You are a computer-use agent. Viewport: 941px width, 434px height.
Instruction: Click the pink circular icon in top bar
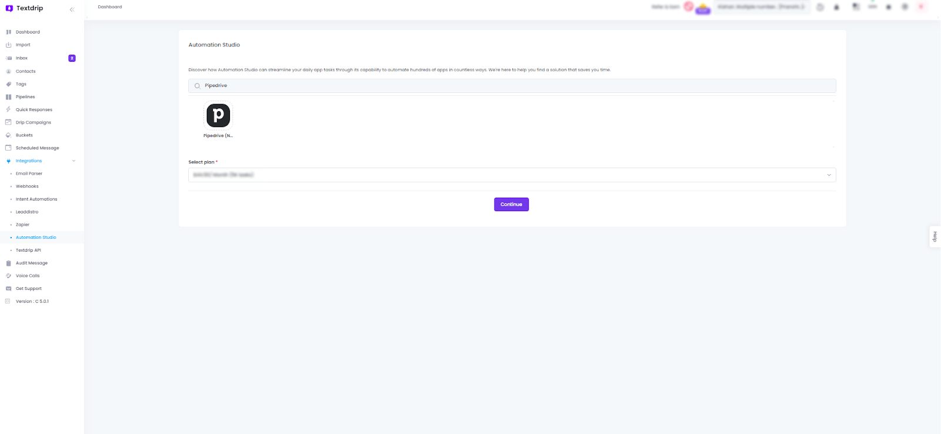point(688,6)
